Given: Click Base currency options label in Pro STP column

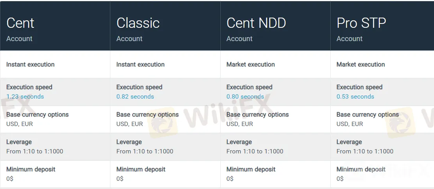Looking at the screenshot, I should (367, 115).
